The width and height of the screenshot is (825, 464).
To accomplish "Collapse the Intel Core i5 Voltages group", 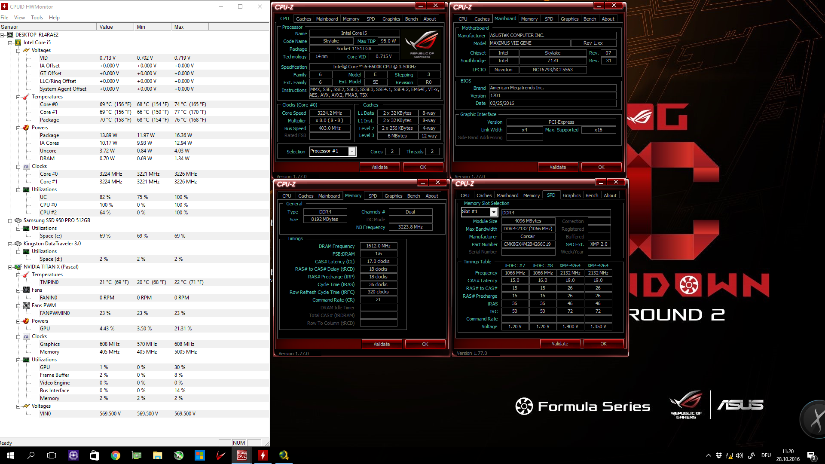I will [18, 50].
